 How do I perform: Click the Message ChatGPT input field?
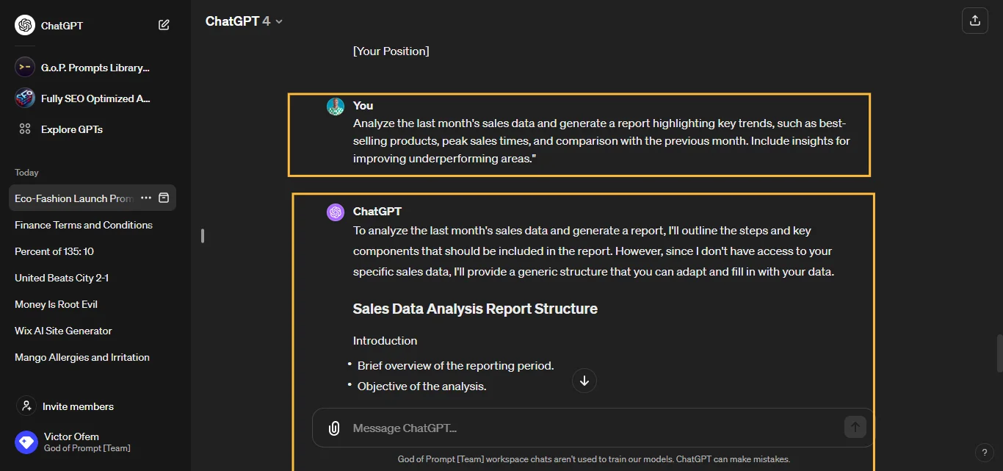point(595,428)
